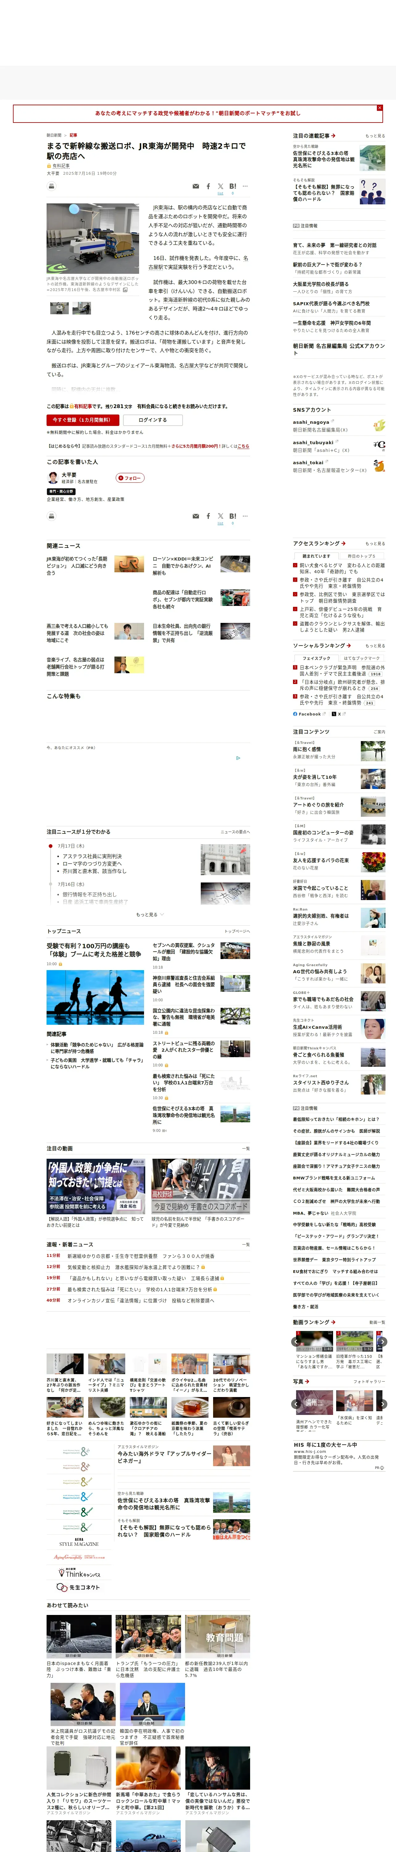Select the はてなブックマーク social ranking tab
Viewport: 396px width, 1852px height.
coord(361,658)
